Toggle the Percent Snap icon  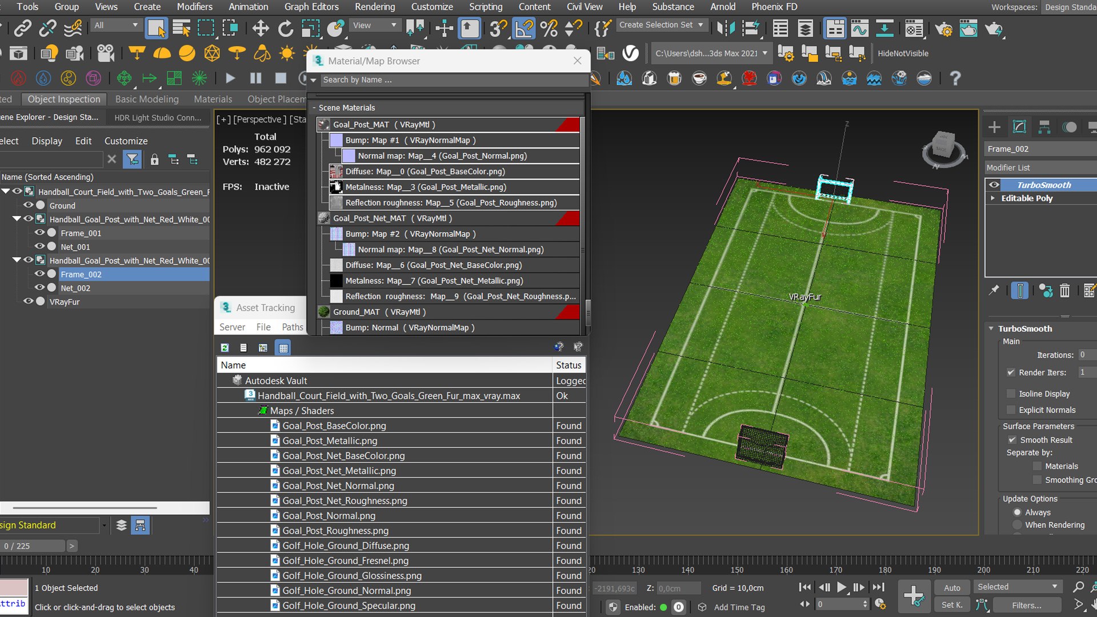[x=548, y=28]
